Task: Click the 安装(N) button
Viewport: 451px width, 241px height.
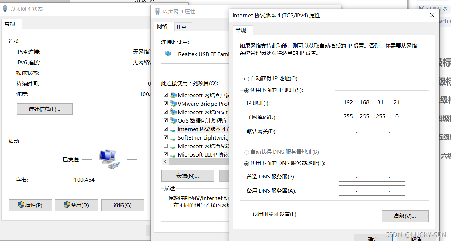Action: tap(188, 176)
